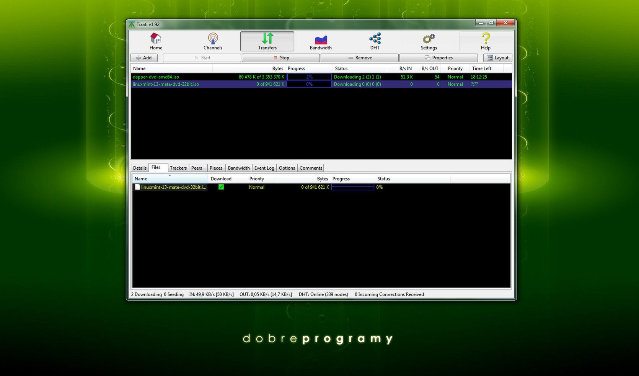Click the Tixati logo in the title bar

(x=132, y=24)
